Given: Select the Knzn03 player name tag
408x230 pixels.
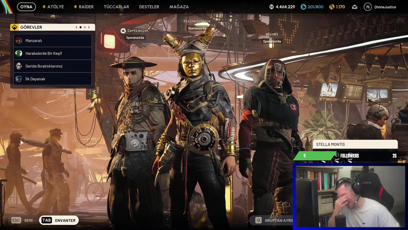Looking at the screenshot, I should click(x=272, y=34).
